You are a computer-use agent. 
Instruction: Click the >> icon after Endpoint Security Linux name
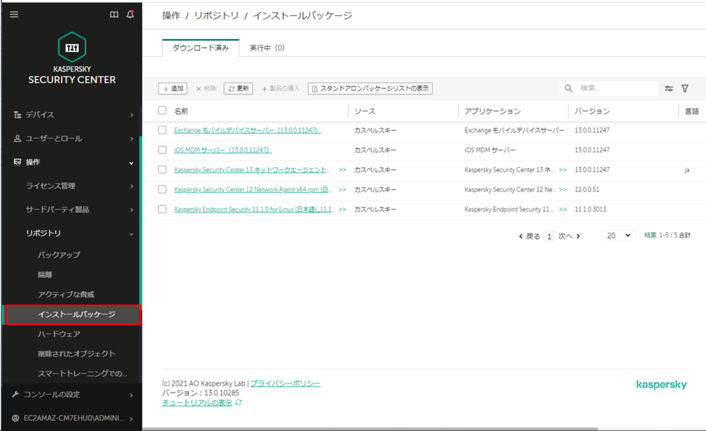(x=342, y=209)
